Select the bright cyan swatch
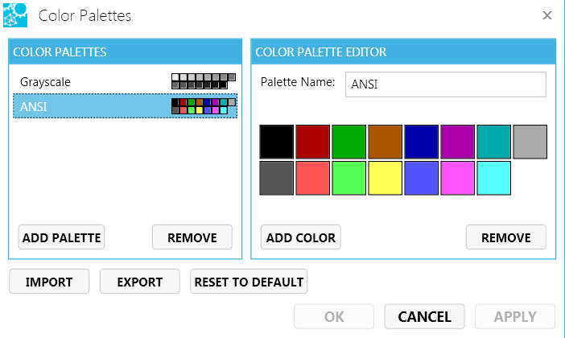 pyautogui.click(x=493, y=178)
